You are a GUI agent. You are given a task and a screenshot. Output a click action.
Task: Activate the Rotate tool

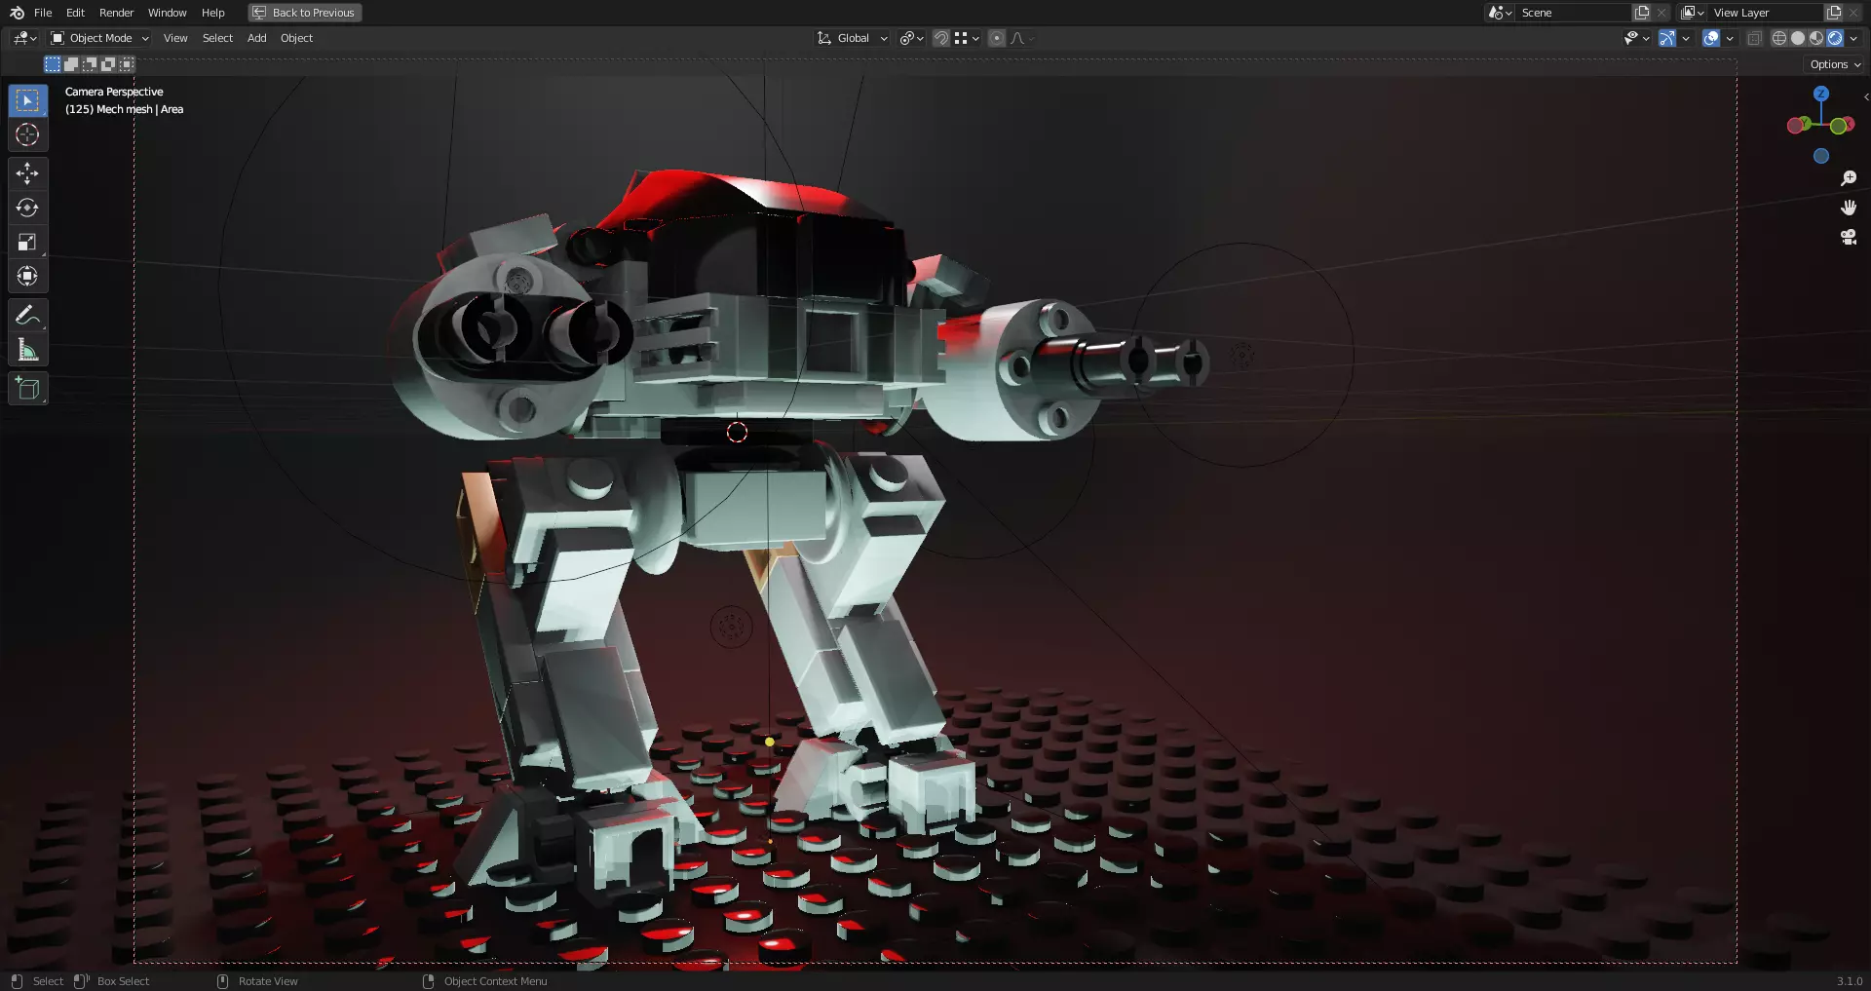(27, 208)
